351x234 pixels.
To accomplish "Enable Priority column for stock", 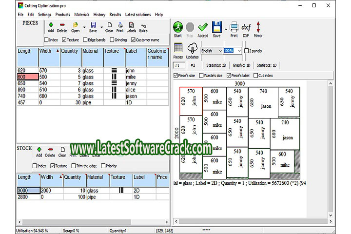I will pos(103,166).
